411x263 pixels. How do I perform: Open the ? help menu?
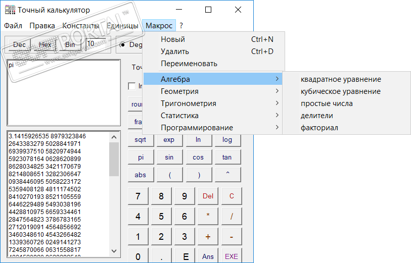click(181, 26)
